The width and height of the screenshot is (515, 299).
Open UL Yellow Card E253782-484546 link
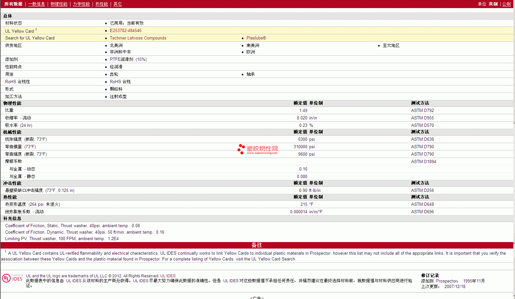[x=126, y=31]
